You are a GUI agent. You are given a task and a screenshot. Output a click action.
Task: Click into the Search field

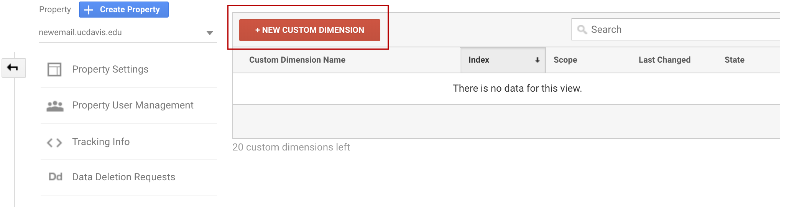(x=682, y=30)
